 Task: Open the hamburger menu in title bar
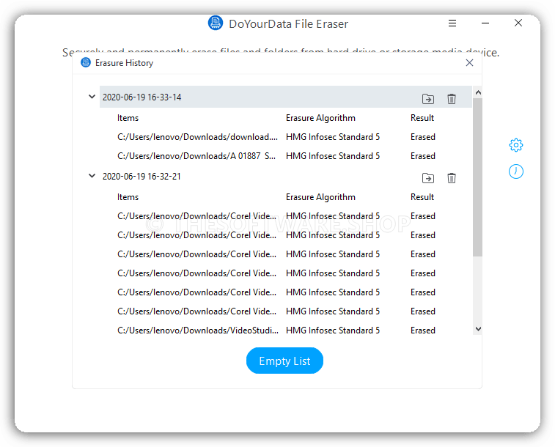tap(452, 23)
